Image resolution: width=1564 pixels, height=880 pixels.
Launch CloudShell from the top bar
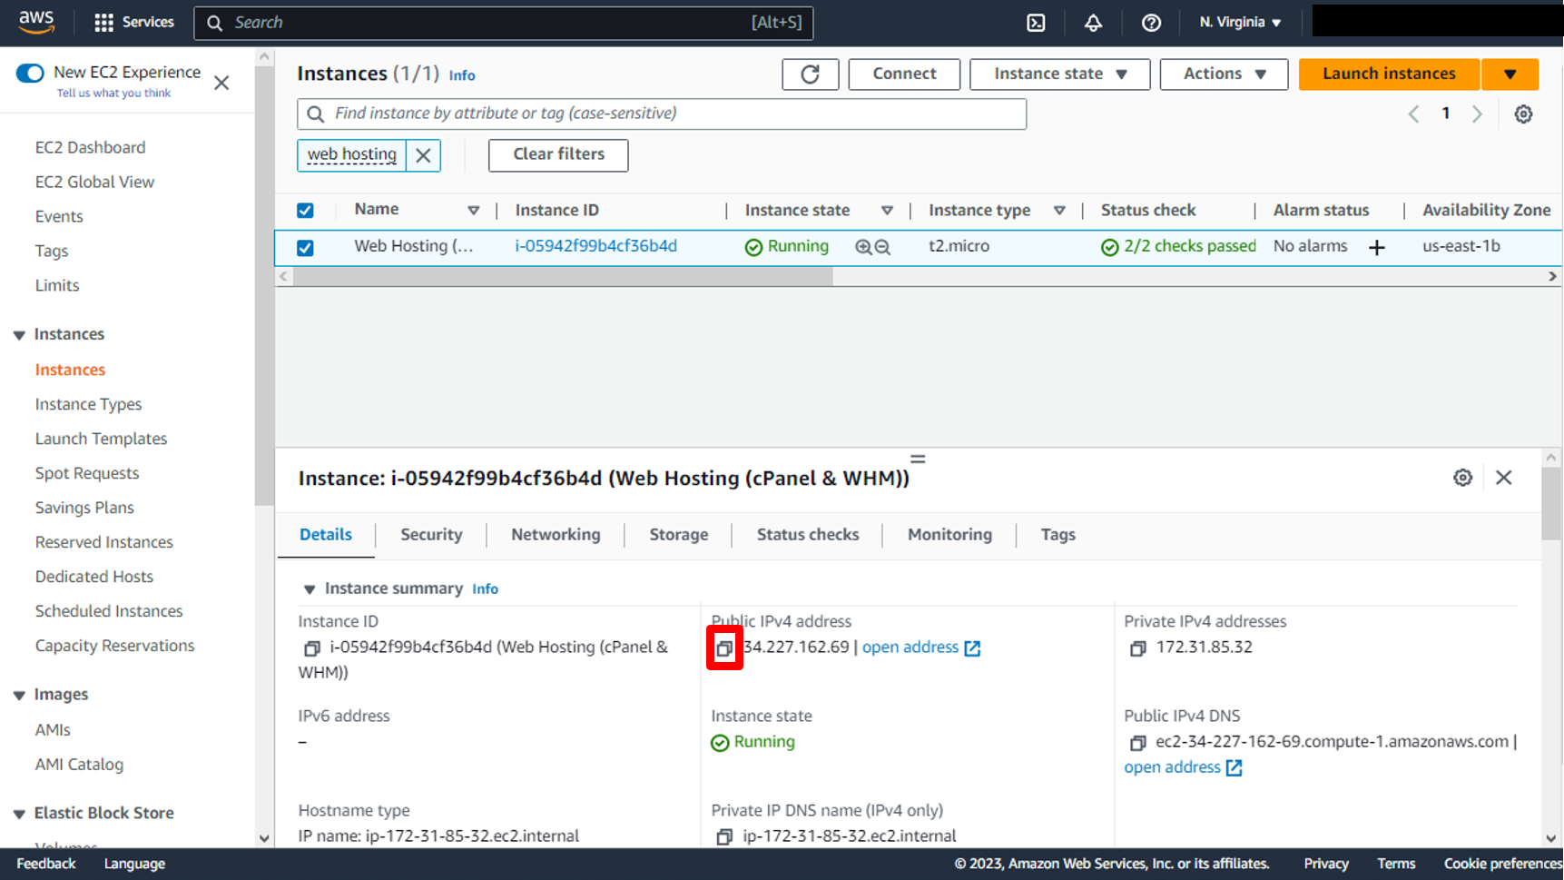(1036, 23)
